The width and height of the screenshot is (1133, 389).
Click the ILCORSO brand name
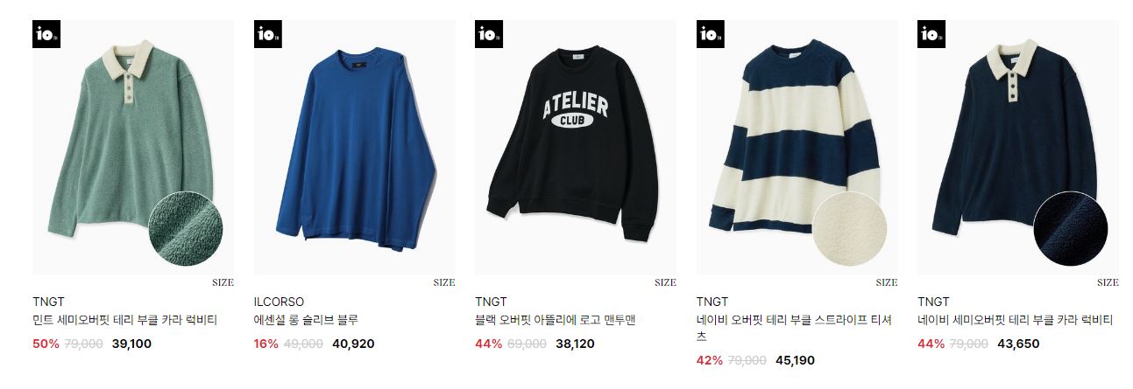coord(279,302)
